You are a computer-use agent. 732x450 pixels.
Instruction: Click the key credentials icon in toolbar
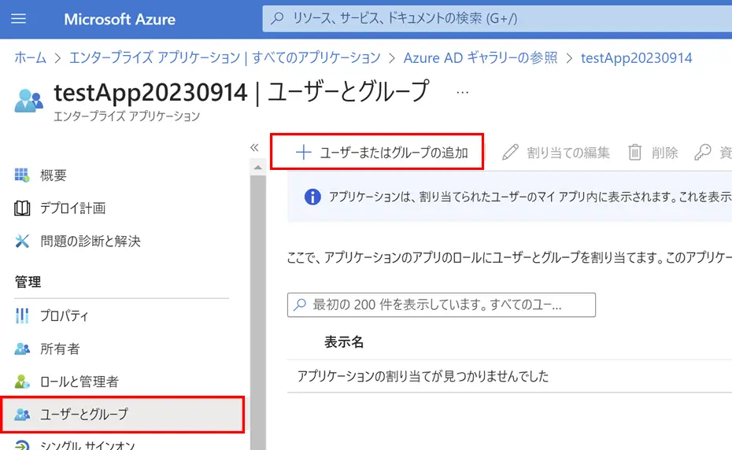[x=703, y=152]
